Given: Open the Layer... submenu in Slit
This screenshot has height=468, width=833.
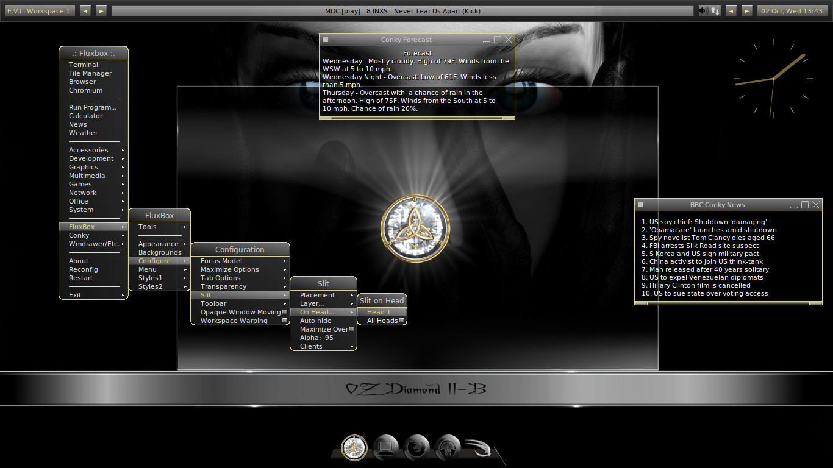Looking at the screenshot, I should pyautogui.click(x=323, y=303).
